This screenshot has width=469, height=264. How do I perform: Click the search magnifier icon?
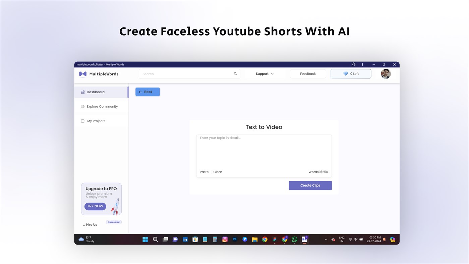point(235,73)
